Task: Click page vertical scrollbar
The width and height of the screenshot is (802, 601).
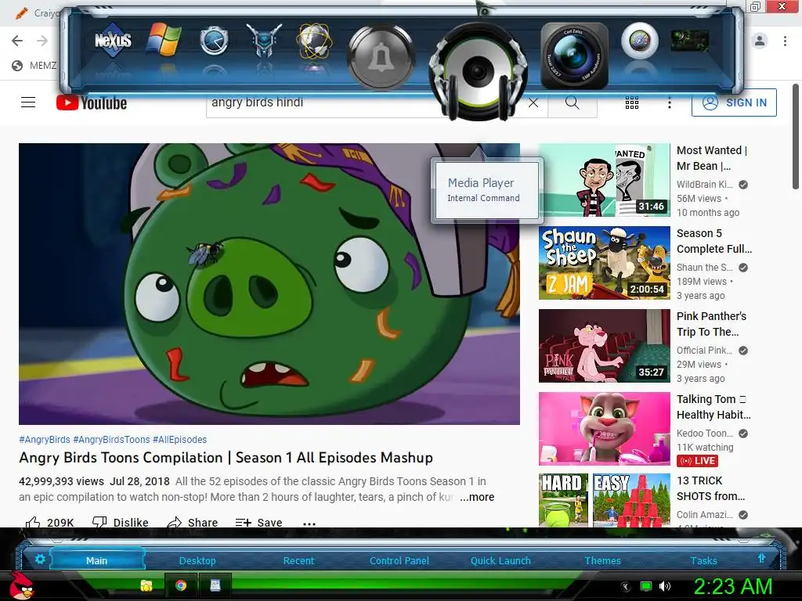Action: [796, 137]
